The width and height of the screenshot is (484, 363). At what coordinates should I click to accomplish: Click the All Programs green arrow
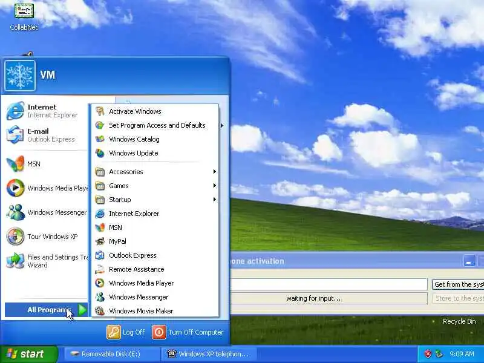[x=82, y=310]
